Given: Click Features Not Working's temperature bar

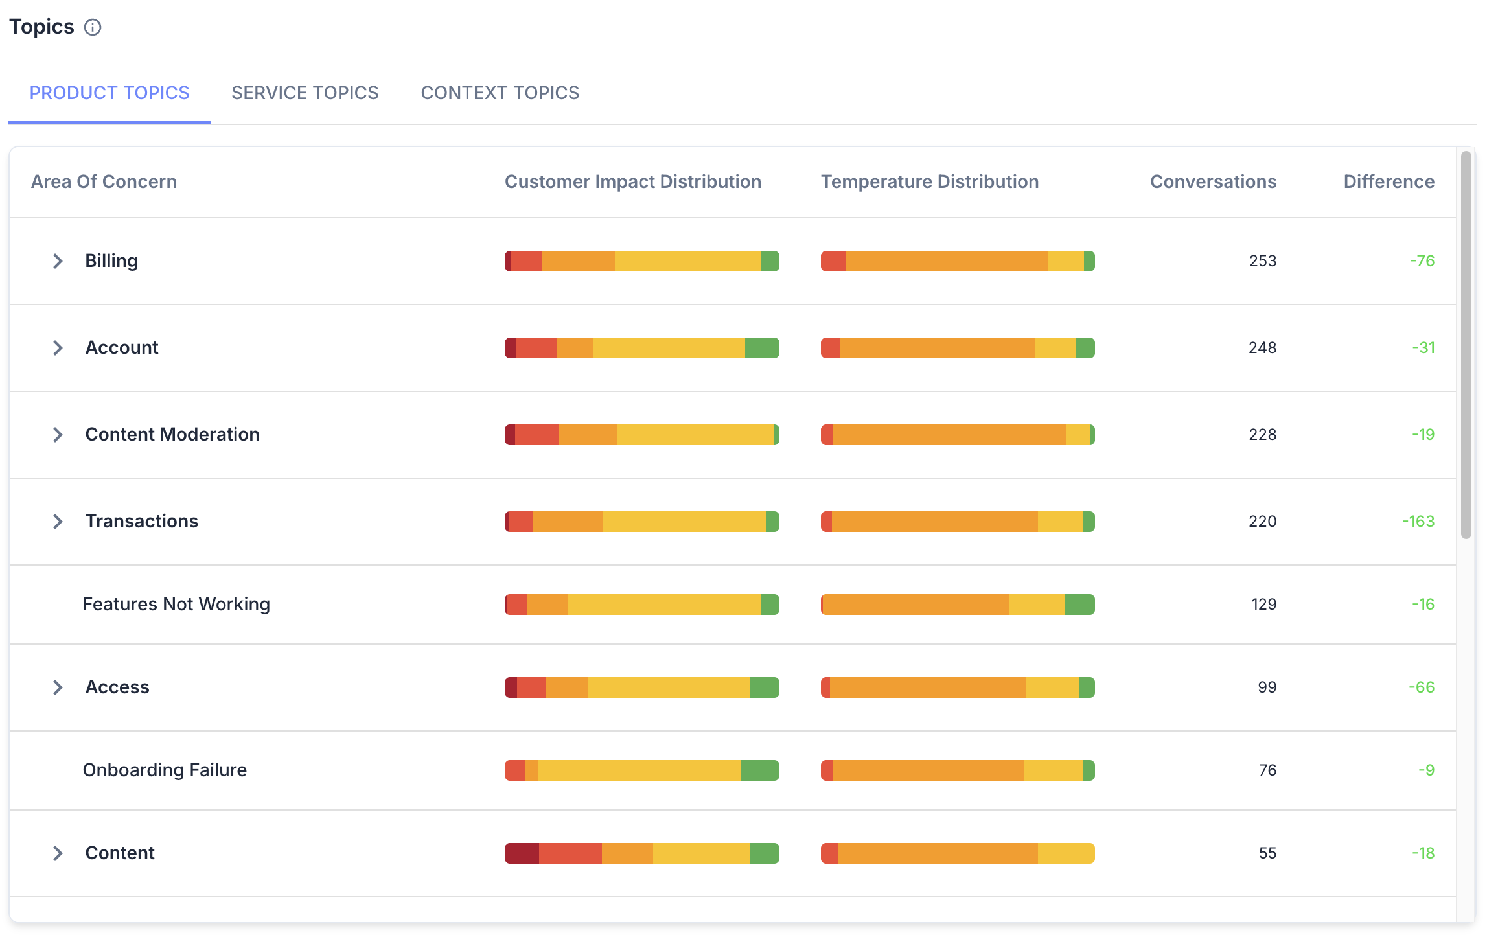Looking at the screenshot, I should (x=958, y=605).
